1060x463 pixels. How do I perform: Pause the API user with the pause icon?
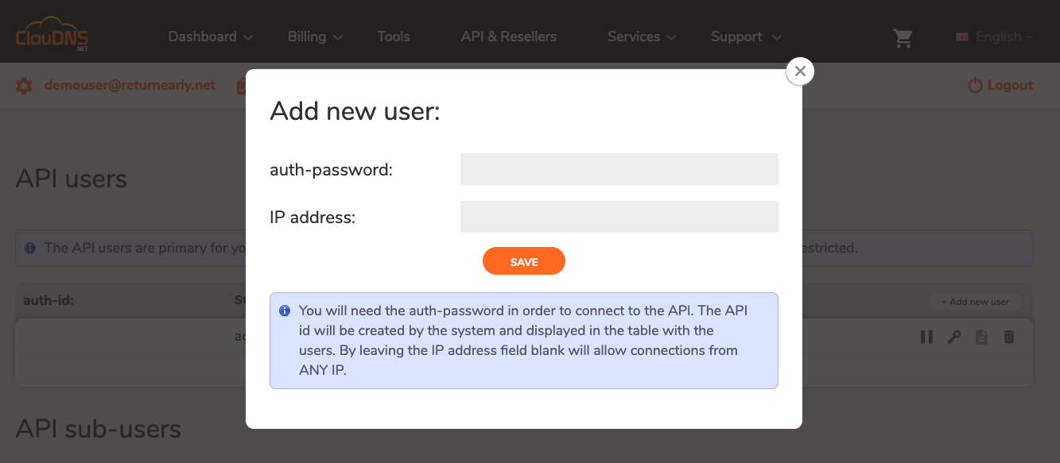point(926,337)
